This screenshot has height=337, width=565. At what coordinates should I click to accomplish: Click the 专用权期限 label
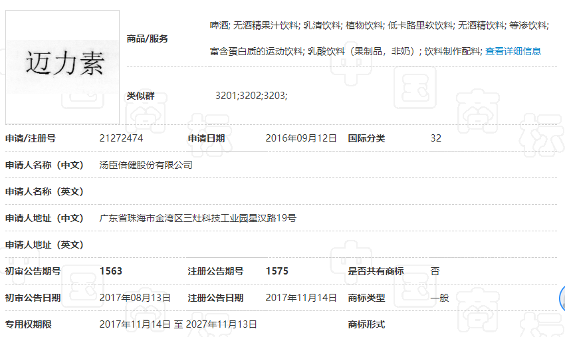(x=28, y=324)
